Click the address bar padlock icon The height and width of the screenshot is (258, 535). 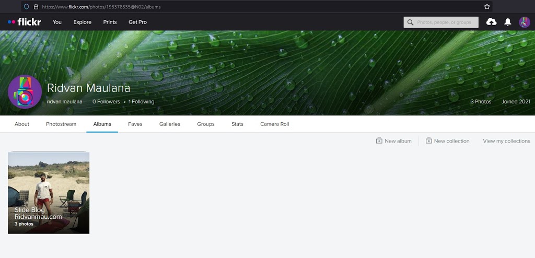[36, 6]
